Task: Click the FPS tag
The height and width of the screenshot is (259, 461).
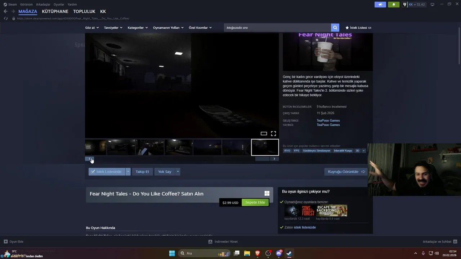Action: [296, 151]
